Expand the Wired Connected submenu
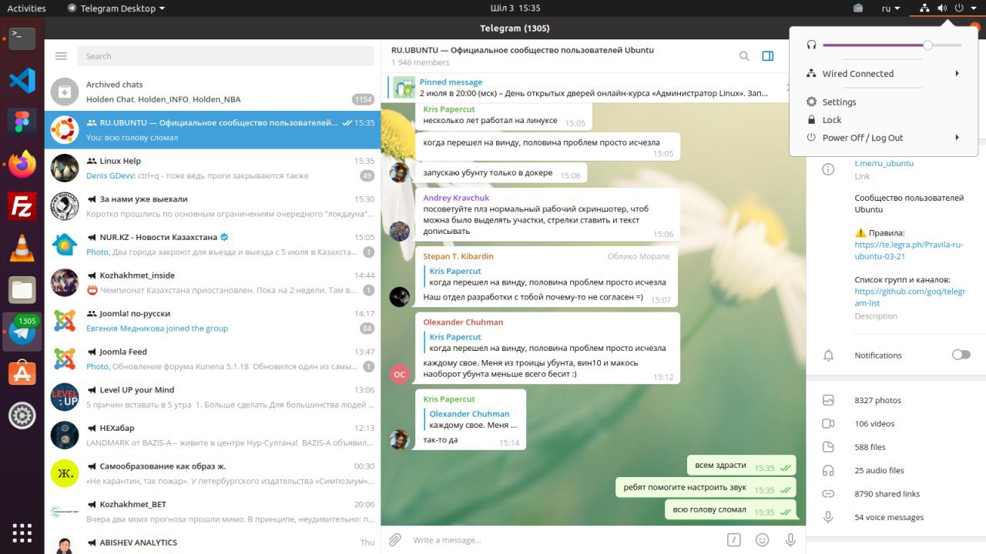986x554 pixels. 884,74
